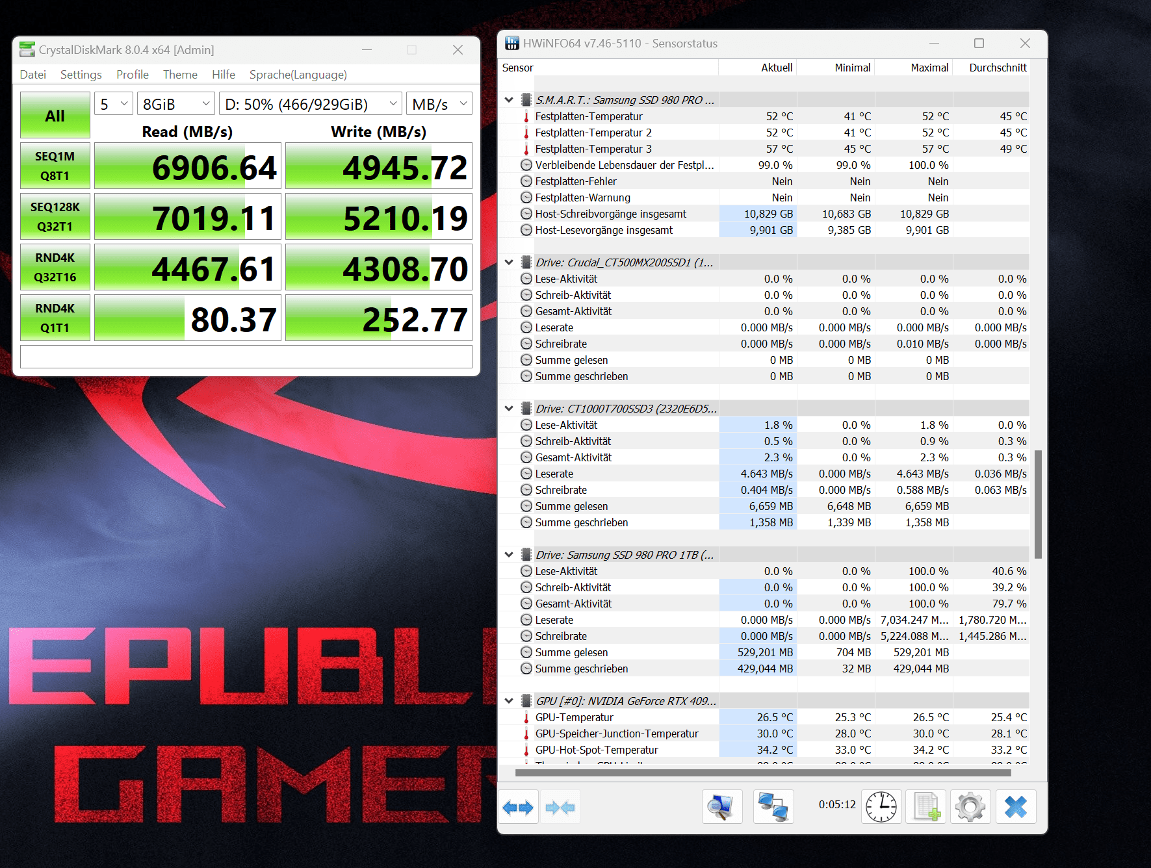The image size is (1151, 868).
Task: Collapse the Drive: Crucial_CT500MX200SSD1 group
Action: (509, 262)
